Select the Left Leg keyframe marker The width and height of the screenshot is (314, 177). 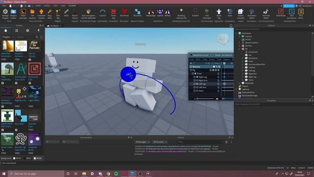pyautogui.click(x=224, y=84)
